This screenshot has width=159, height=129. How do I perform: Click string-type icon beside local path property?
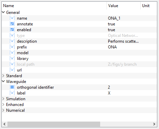12,64
